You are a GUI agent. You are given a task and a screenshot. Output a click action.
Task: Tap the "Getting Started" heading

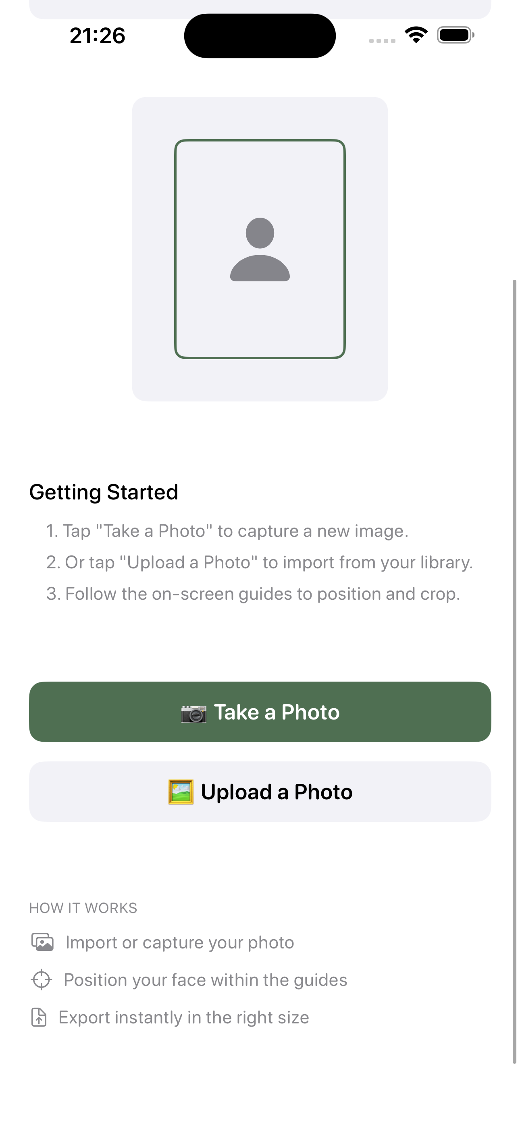(104, 492)
